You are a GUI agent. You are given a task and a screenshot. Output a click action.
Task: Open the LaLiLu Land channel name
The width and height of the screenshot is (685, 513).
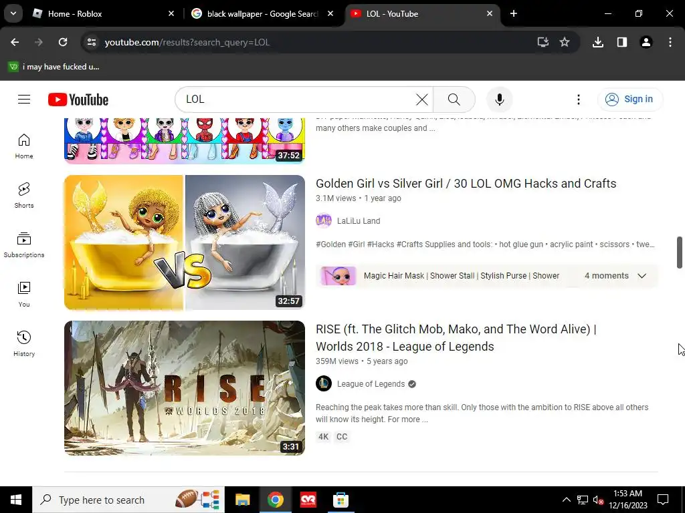(359, 220)
